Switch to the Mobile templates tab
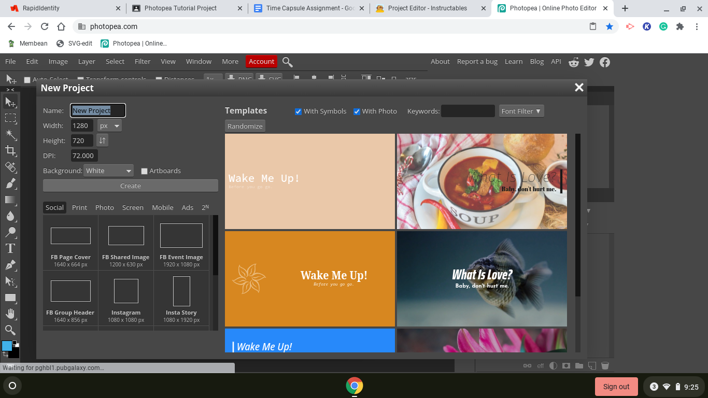708x398 pixels. (162, 207)
